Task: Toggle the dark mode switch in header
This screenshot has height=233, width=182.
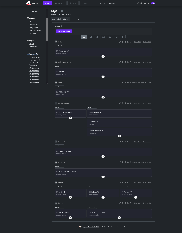Action: point(153,3)
